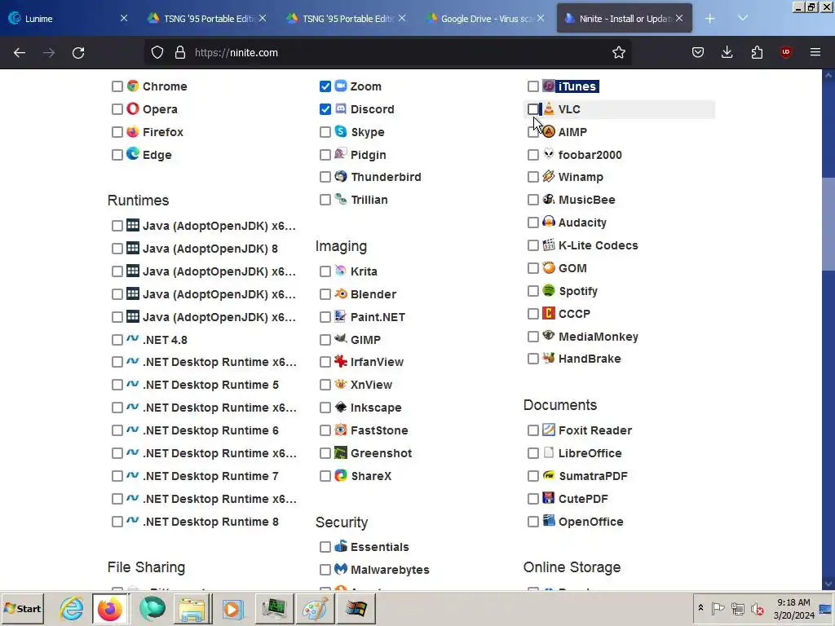Screen dimensions: 835x626
Task: Show hidden system tray icons
Action: [x=700, y=608]
